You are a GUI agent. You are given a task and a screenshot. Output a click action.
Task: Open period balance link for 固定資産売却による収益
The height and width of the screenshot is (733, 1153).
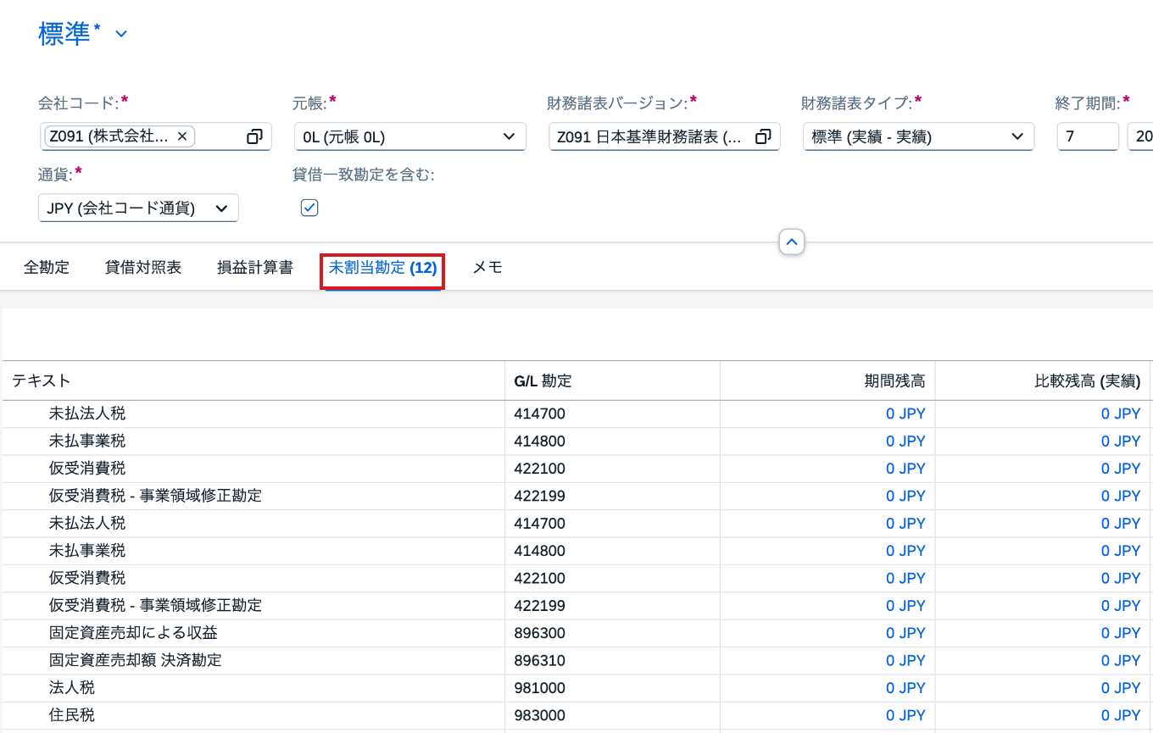pos(905,633)
